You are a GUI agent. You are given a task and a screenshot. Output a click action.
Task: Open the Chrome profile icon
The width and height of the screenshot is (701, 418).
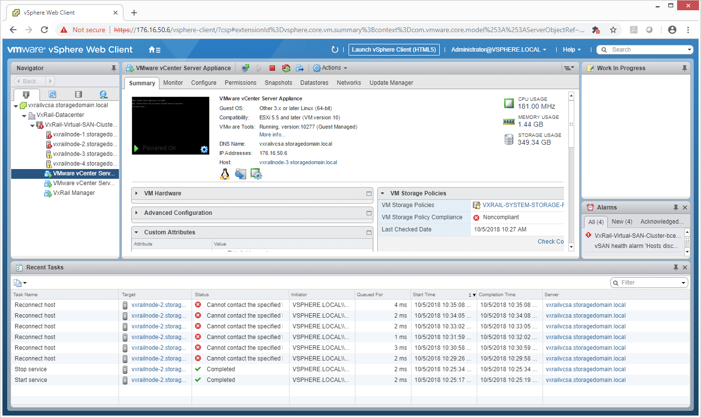click(672, 30)
